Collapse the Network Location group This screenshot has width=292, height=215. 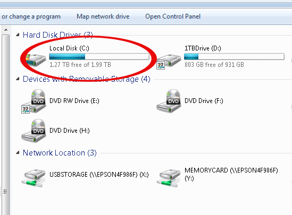(x=18, y=153)
